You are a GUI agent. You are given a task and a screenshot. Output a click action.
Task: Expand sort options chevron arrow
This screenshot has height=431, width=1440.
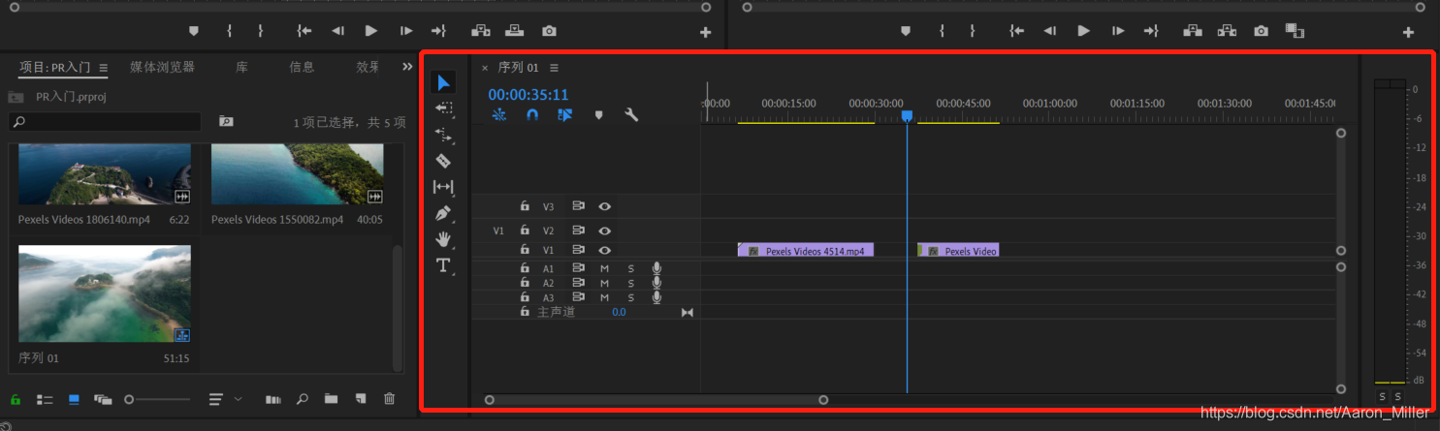(x=239, y=398)
